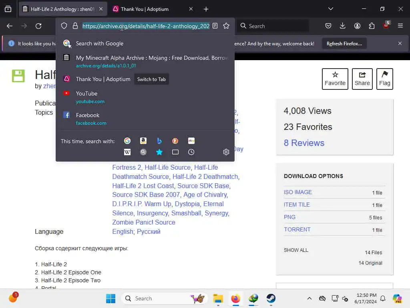Open File Explorer from the taskbar
The width and height of the screenshot is (410, 308).
point(218,298)
